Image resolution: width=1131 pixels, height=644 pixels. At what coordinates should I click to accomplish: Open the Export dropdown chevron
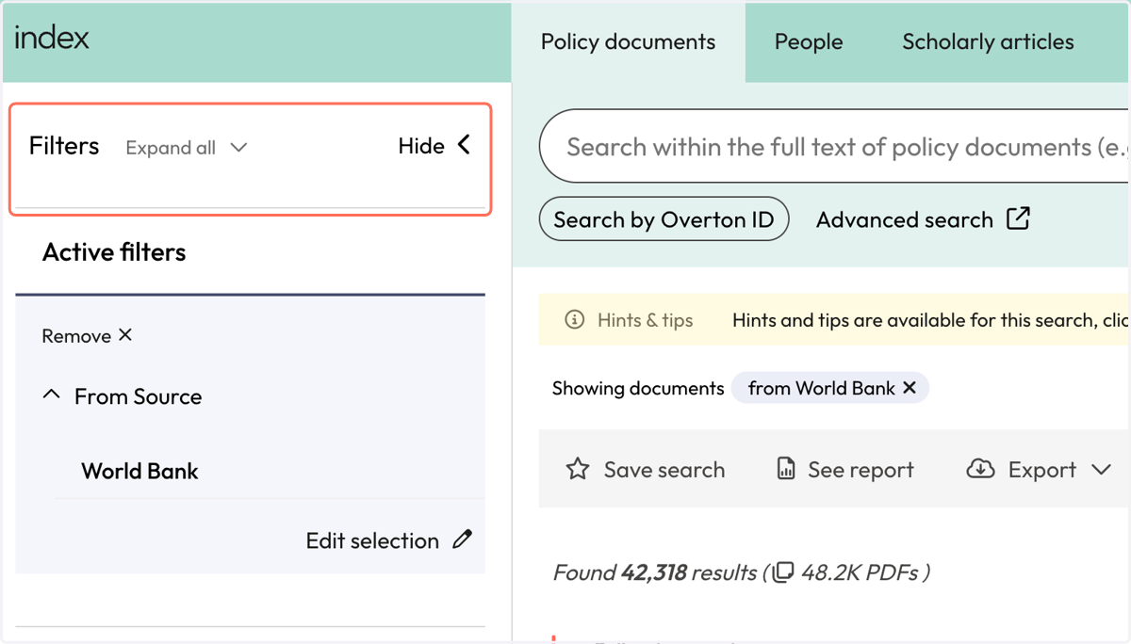tap(1102, 470)
